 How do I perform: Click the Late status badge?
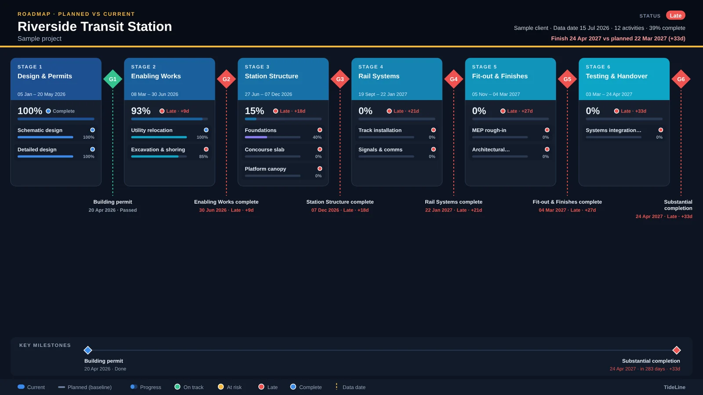coord(676,15)
